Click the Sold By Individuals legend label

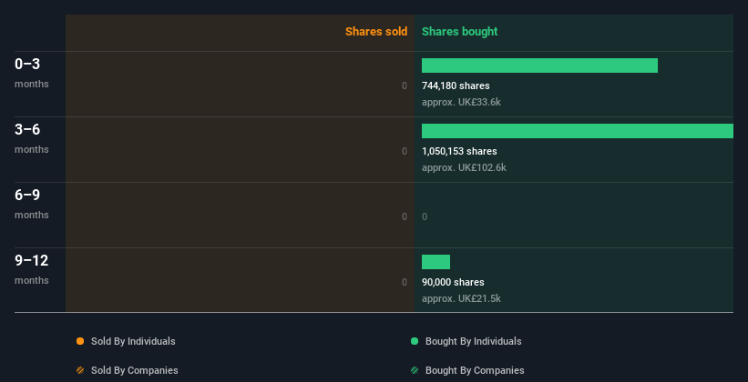point(133,341)
